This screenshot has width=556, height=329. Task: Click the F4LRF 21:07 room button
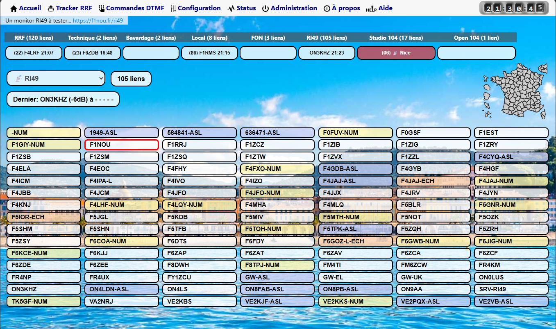click(x=34, y=53)
